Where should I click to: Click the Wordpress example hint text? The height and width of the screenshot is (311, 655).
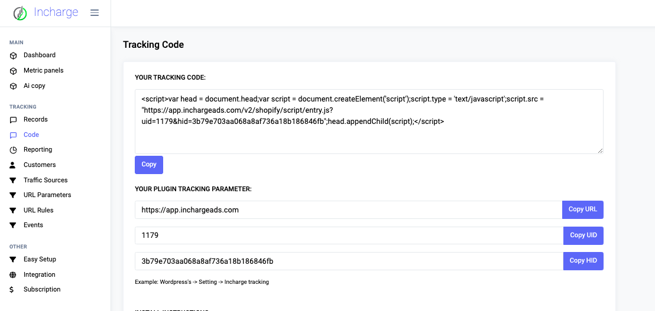[x=202, y=282]
